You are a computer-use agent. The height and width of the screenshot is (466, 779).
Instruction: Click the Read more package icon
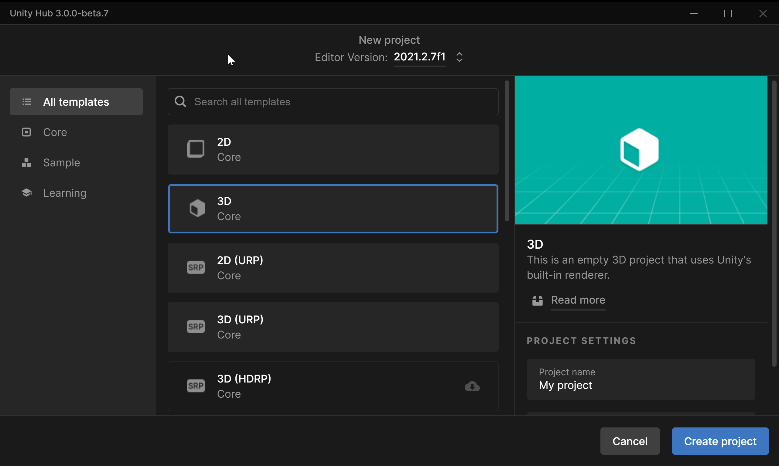[538, 301]
